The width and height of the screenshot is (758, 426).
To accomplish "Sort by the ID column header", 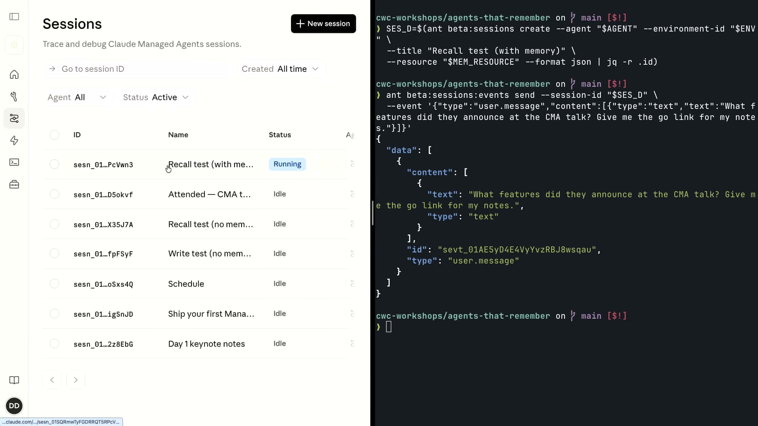I will pyautogui.click(x=77, y=135).
